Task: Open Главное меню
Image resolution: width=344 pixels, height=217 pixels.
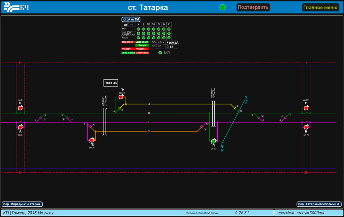Action: [x=320, y=7]
